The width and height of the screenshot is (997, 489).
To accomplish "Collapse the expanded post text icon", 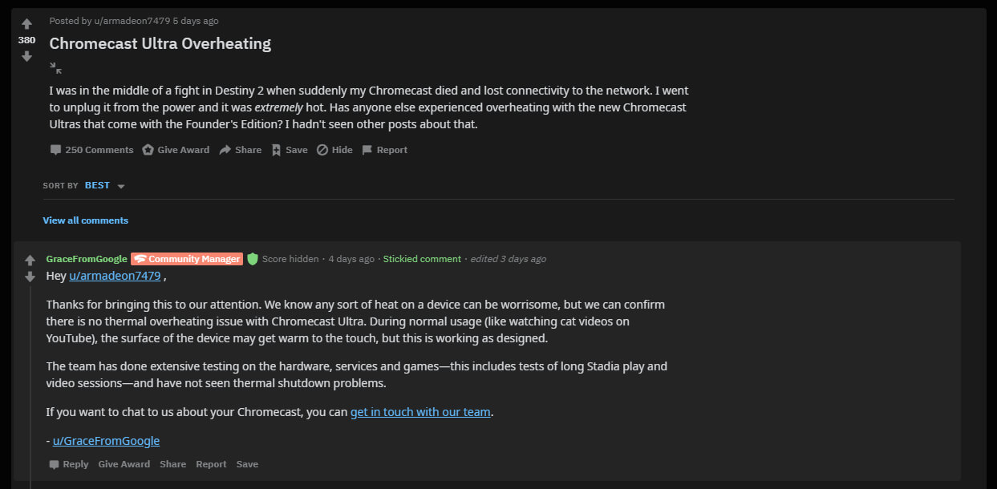I will click(x=55, y=68).
